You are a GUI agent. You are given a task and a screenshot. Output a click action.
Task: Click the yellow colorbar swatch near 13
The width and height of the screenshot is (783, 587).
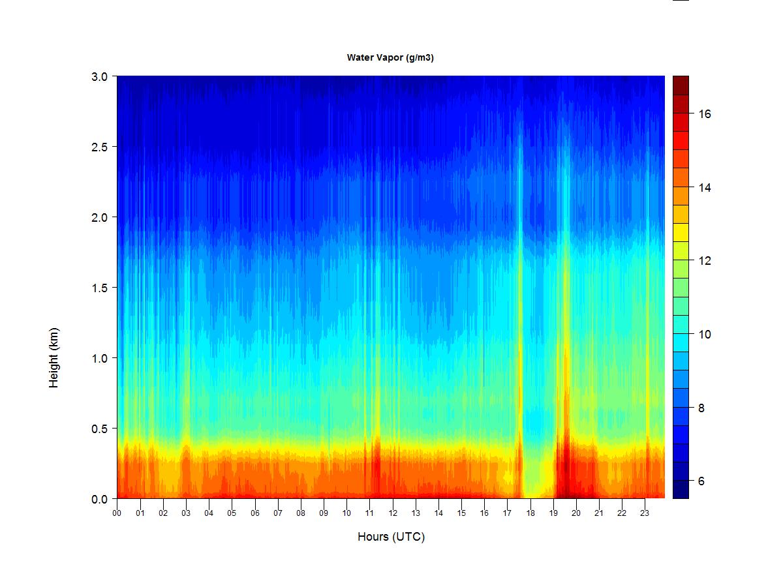click(x=681, y=232)
